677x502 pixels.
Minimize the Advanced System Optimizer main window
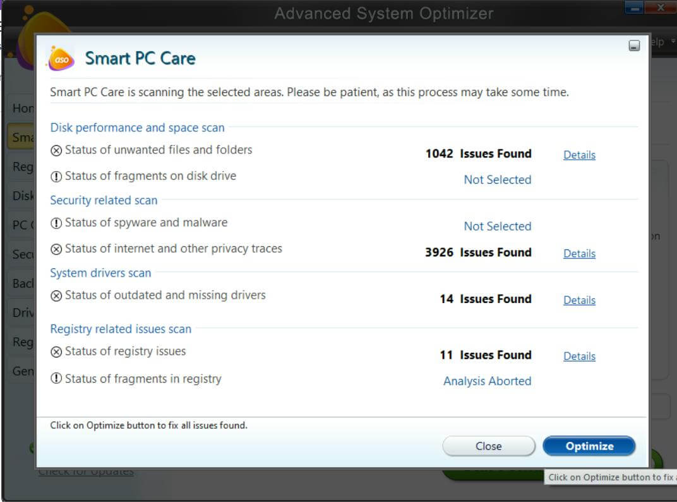coord(635,8)
